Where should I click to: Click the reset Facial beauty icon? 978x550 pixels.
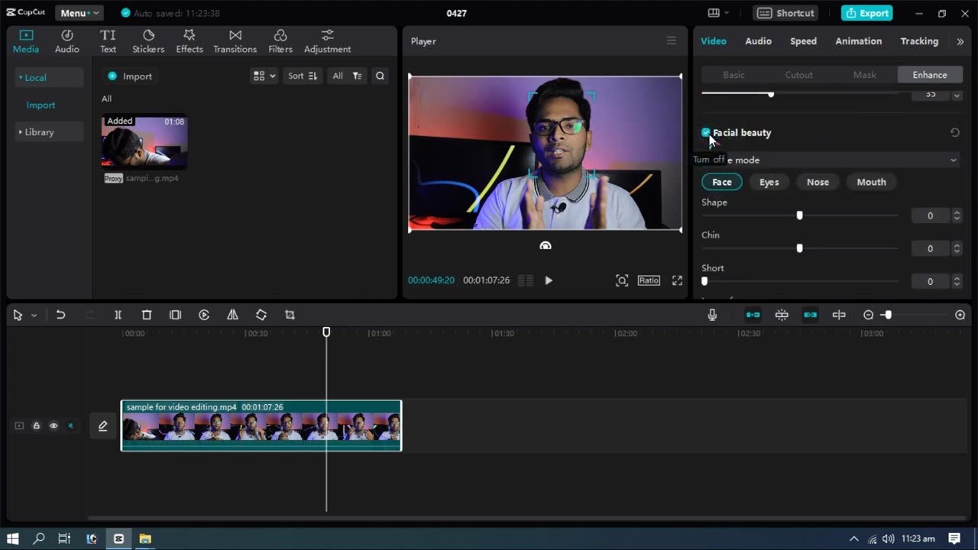click(955, 132)
